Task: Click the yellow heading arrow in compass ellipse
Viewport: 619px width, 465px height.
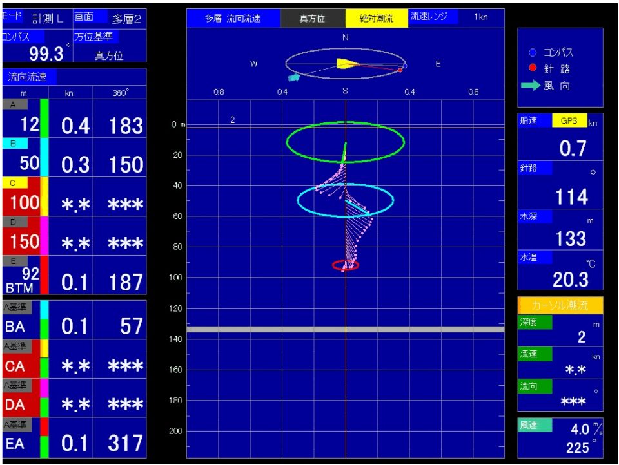Action: click(x=346, y=63)
